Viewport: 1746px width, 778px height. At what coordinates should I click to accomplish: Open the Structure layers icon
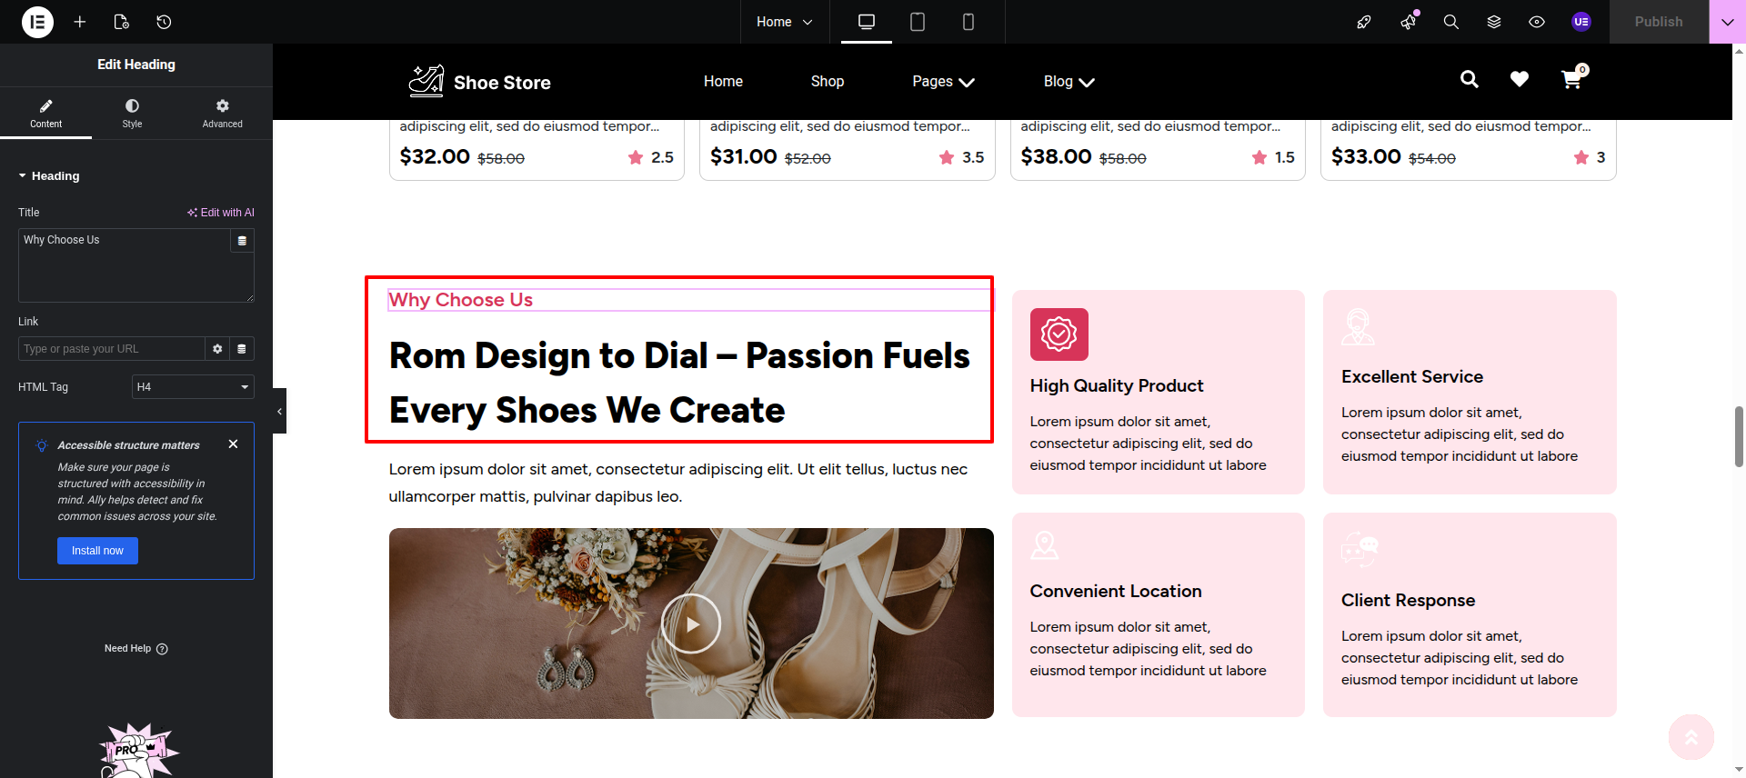tap(1494, 22)
